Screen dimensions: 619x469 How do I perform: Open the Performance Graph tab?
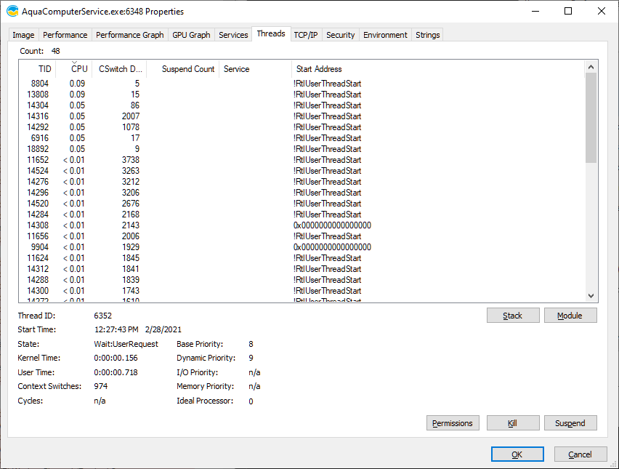[130, 35]
